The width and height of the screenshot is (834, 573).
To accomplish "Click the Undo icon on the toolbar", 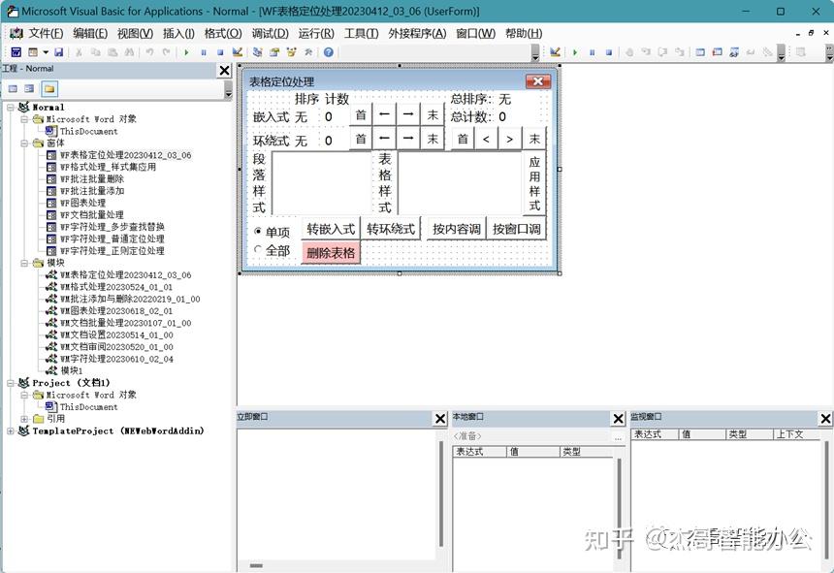I will 149,50.
